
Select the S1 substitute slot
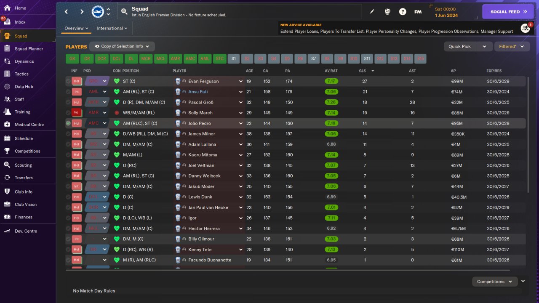234,58
